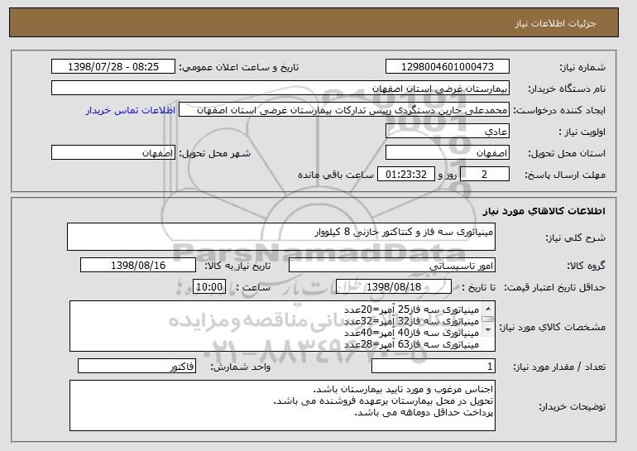The image size is (637, 451).
Task: Click the label شماره نیاز
Action: pyautogui.click(x=582, y=67)
